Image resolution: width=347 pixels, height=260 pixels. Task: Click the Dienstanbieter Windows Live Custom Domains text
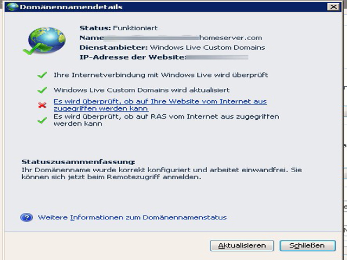(172, 48)
